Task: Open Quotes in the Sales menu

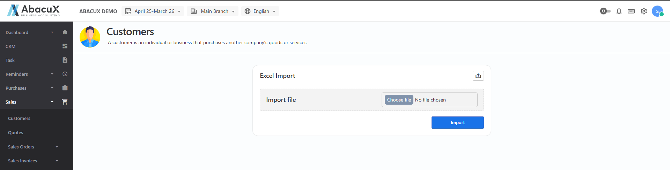Action: pos(16,133)
